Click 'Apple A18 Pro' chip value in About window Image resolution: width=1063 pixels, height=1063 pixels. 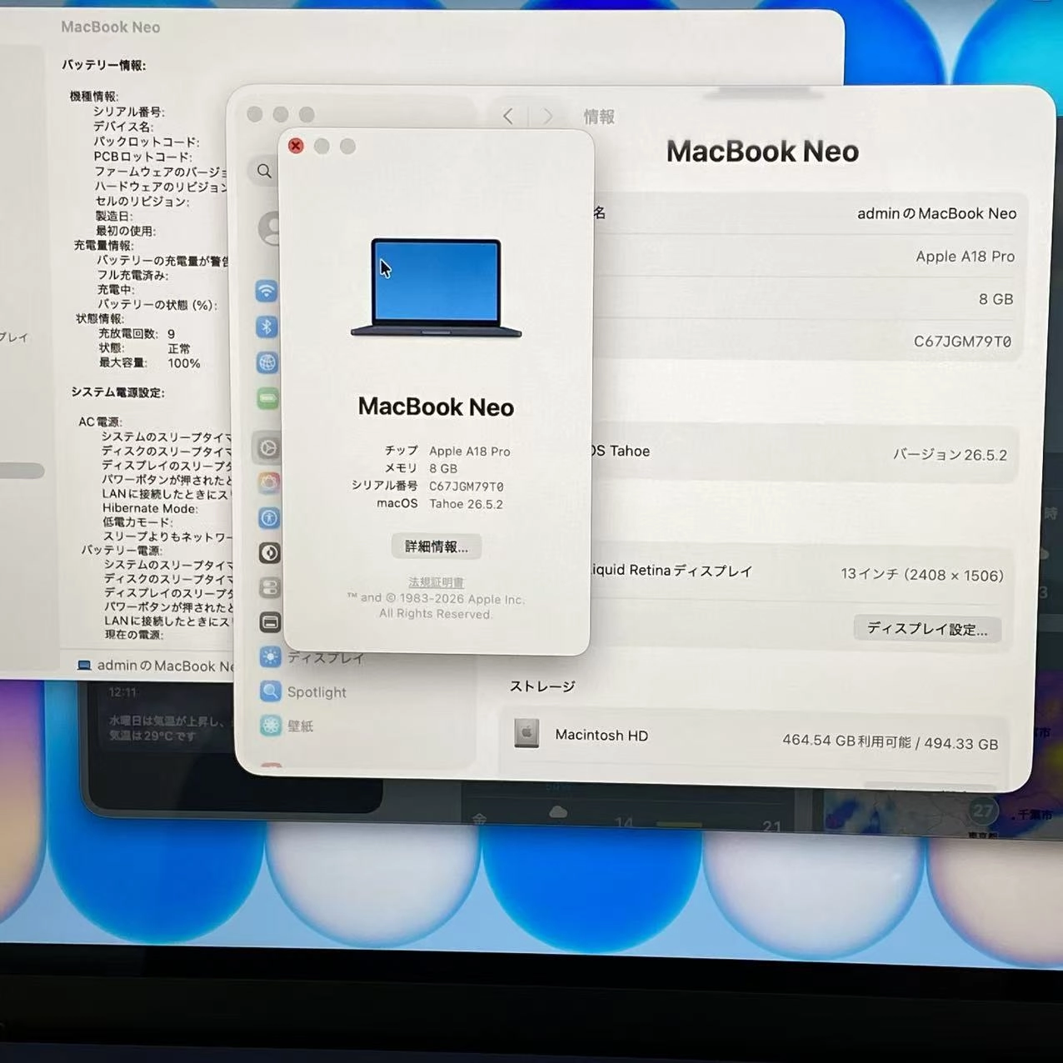click(x=470, y=452)
